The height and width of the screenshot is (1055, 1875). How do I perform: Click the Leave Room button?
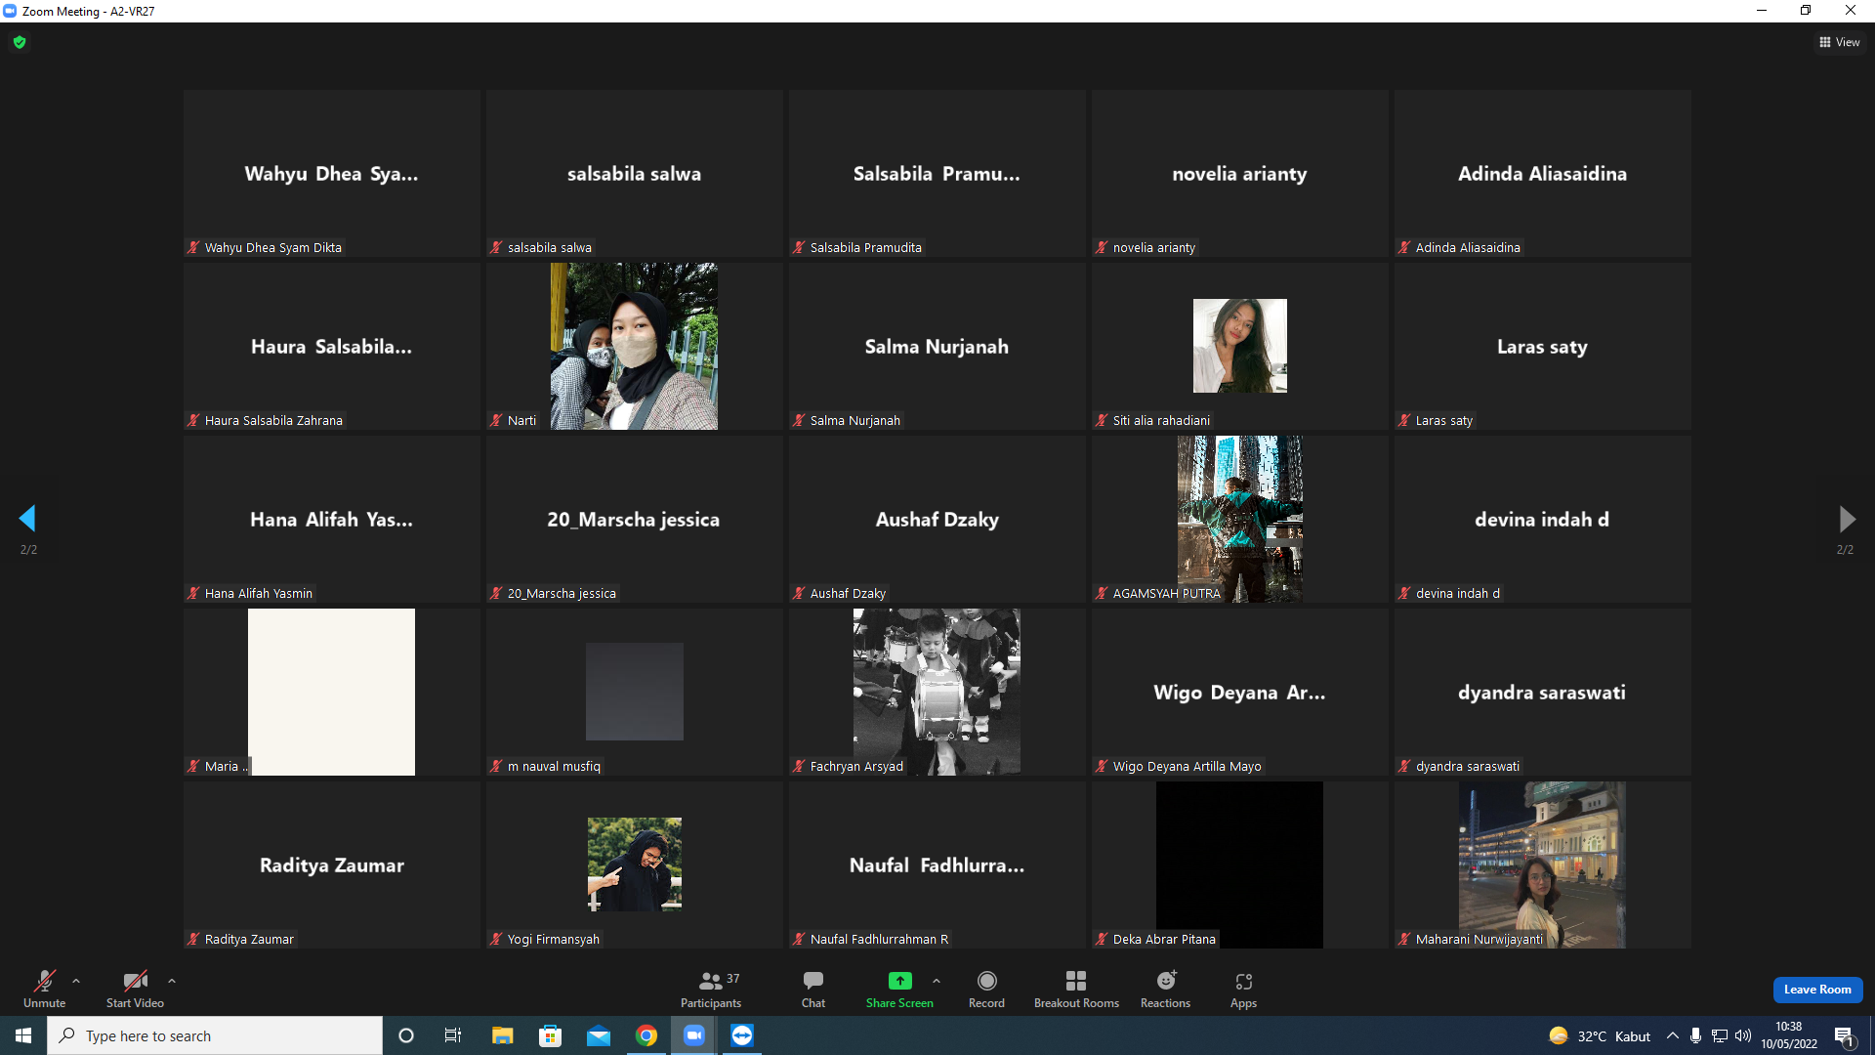point(1817,990)
